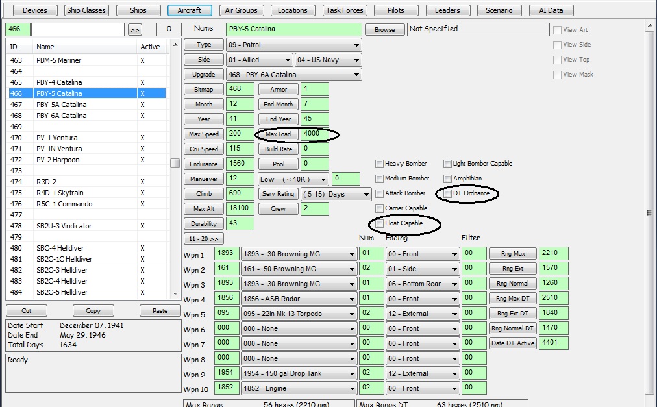Open the Task Forces tab
The width and height of the screenshot is (657, 407).
click(345, 10)
